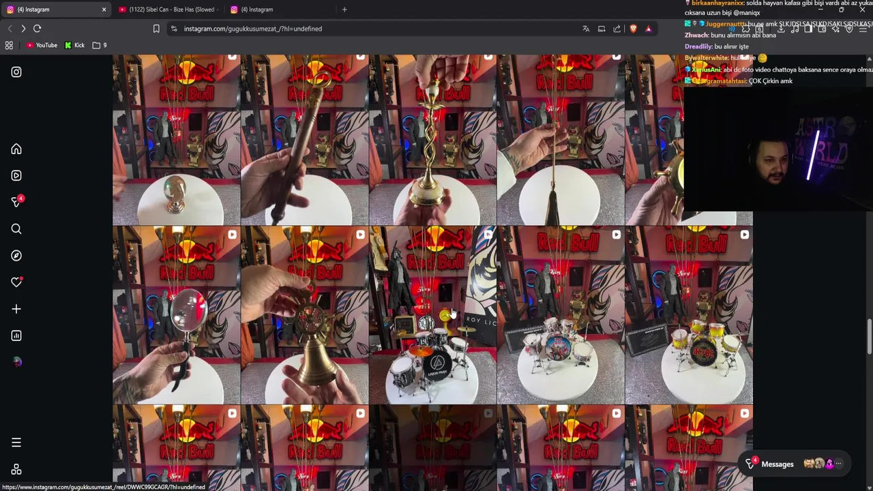The image size is (873, 491).
Task: Open the new tab plus button
Action: point(344,10)
